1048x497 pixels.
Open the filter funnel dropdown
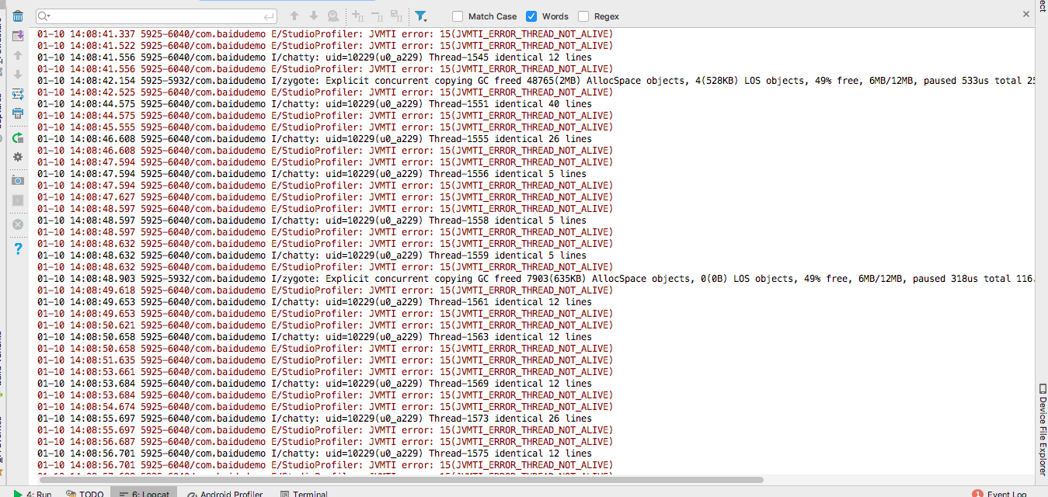click(421, 16)
